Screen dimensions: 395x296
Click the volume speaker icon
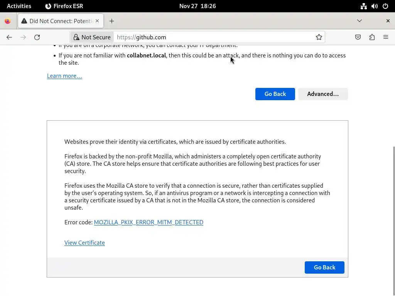pos(374,6)
